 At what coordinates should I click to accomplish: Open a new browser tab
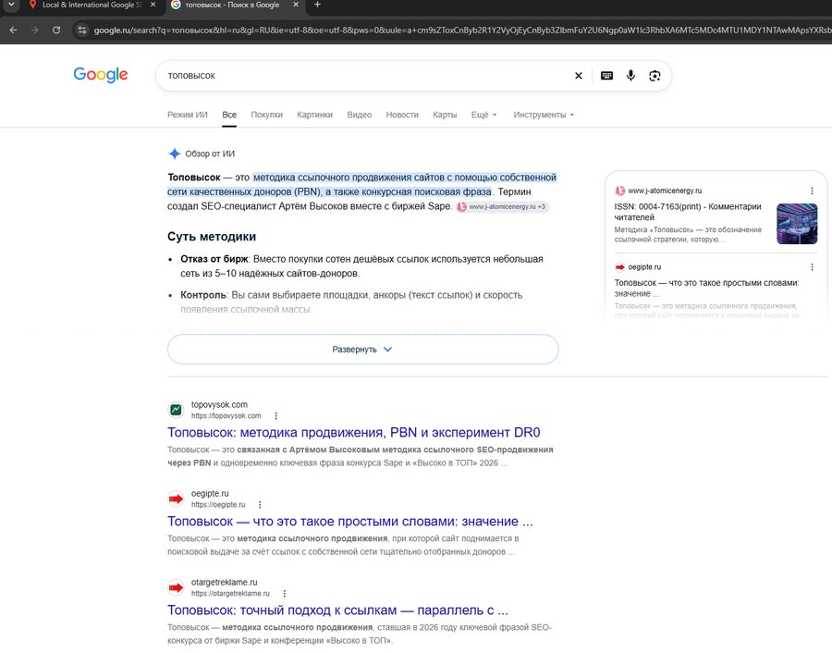click(x=317, y=5)
